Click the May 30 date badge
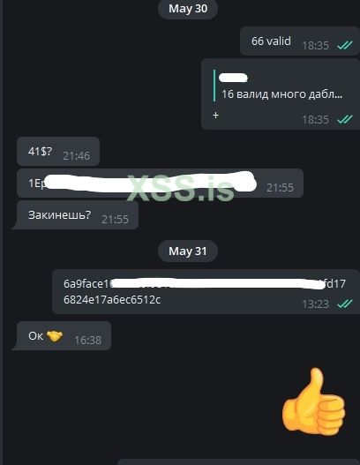The width and height of the screenshot is (360, 465). pyautogui.click(x=188, y=9)
